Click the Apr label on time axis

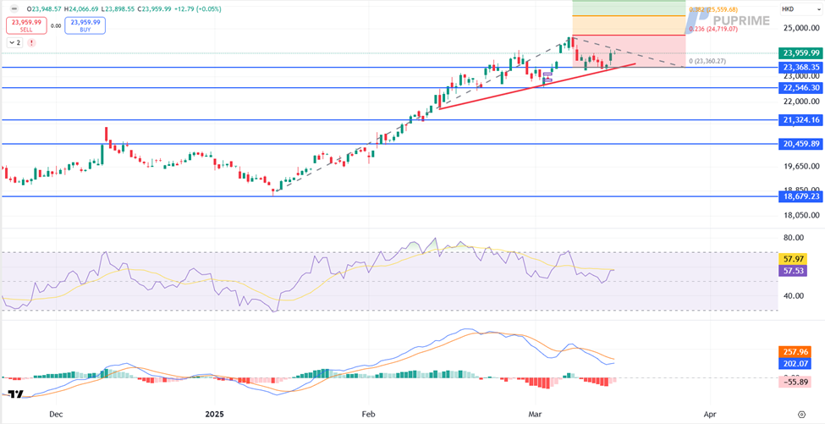coord(711,414)
